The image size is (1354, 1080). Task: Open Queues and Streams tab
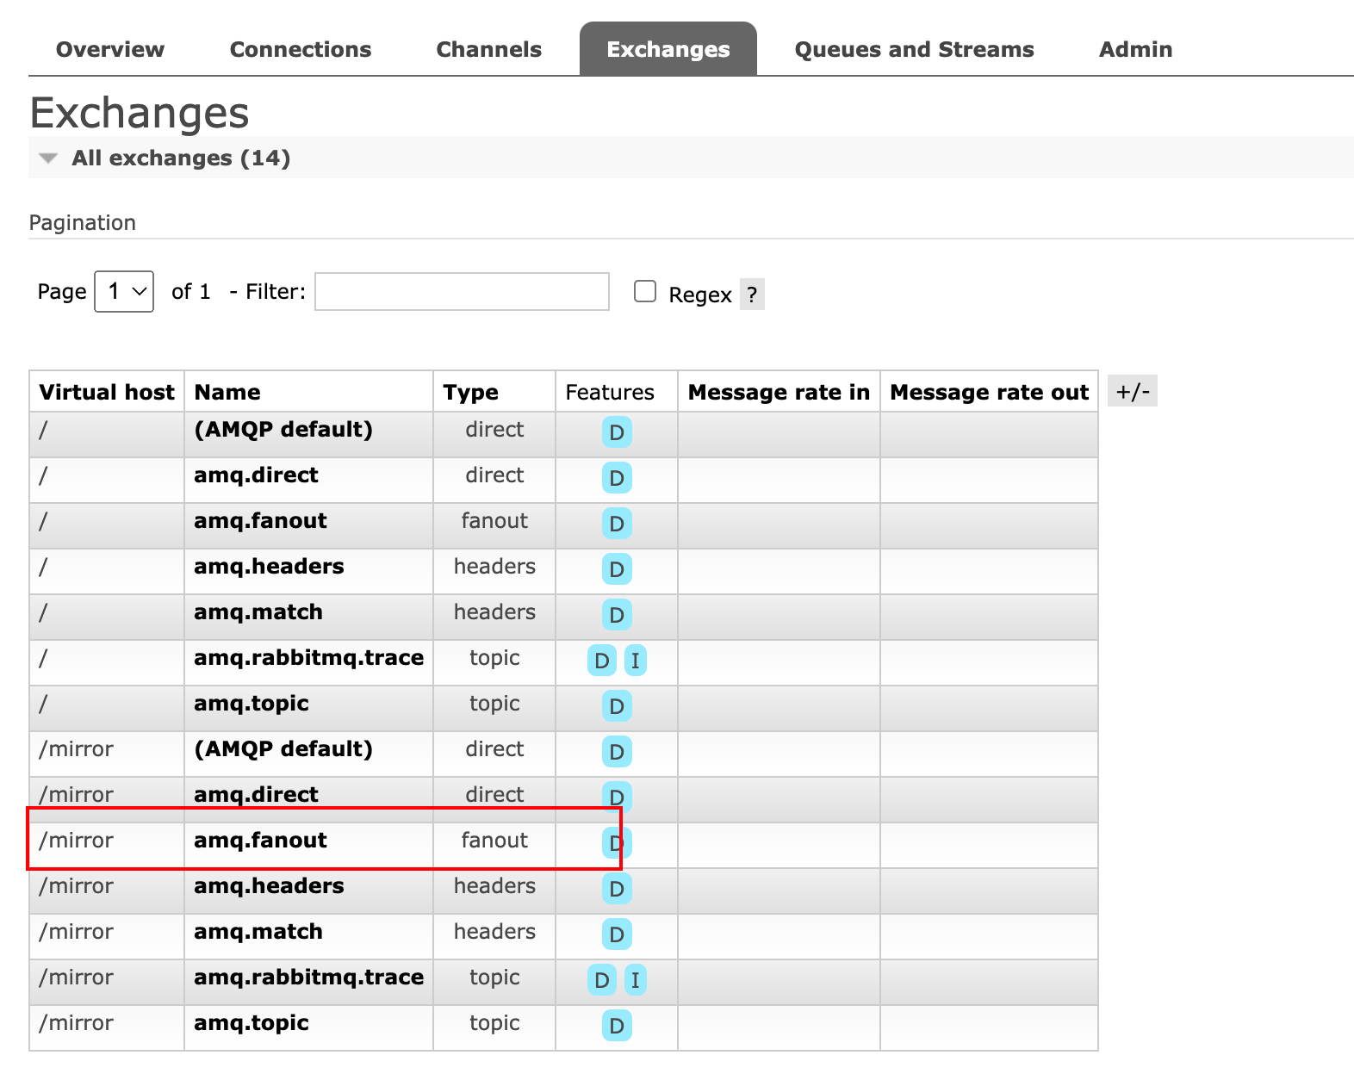914,50
